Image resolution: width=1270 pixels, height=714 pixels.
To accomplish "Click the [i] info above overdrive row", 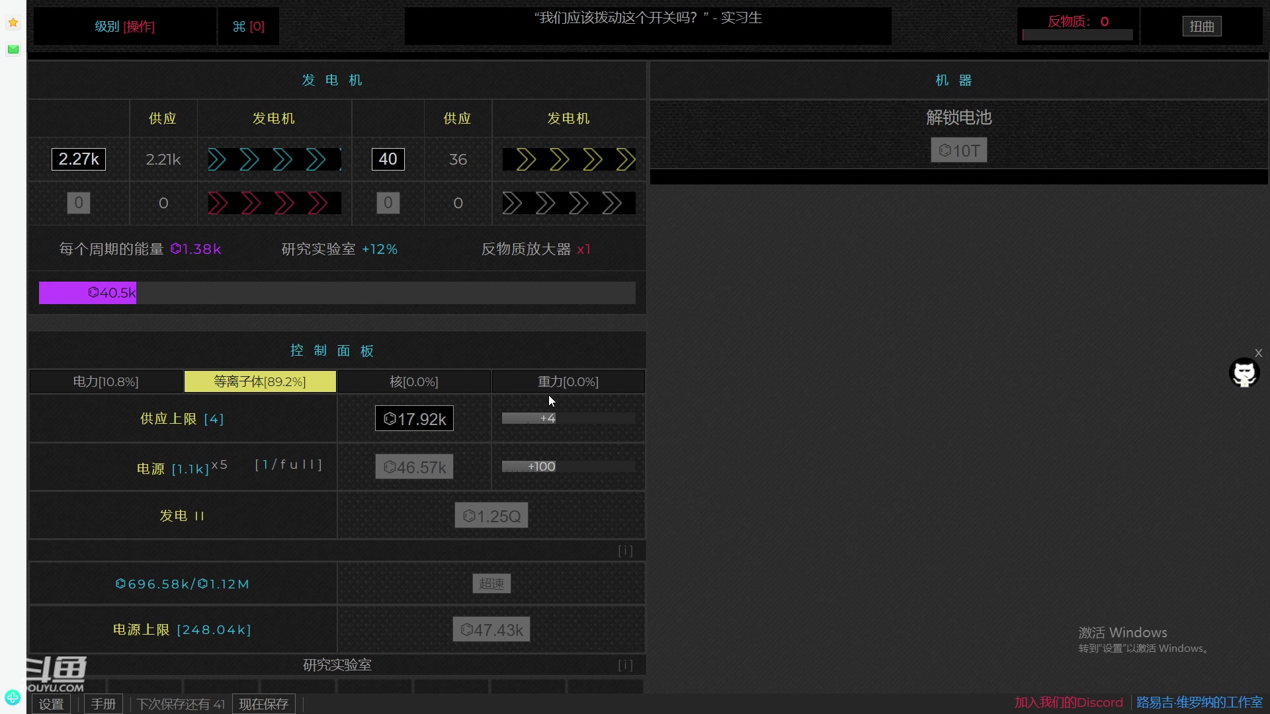I will click(x=626, y=551).
